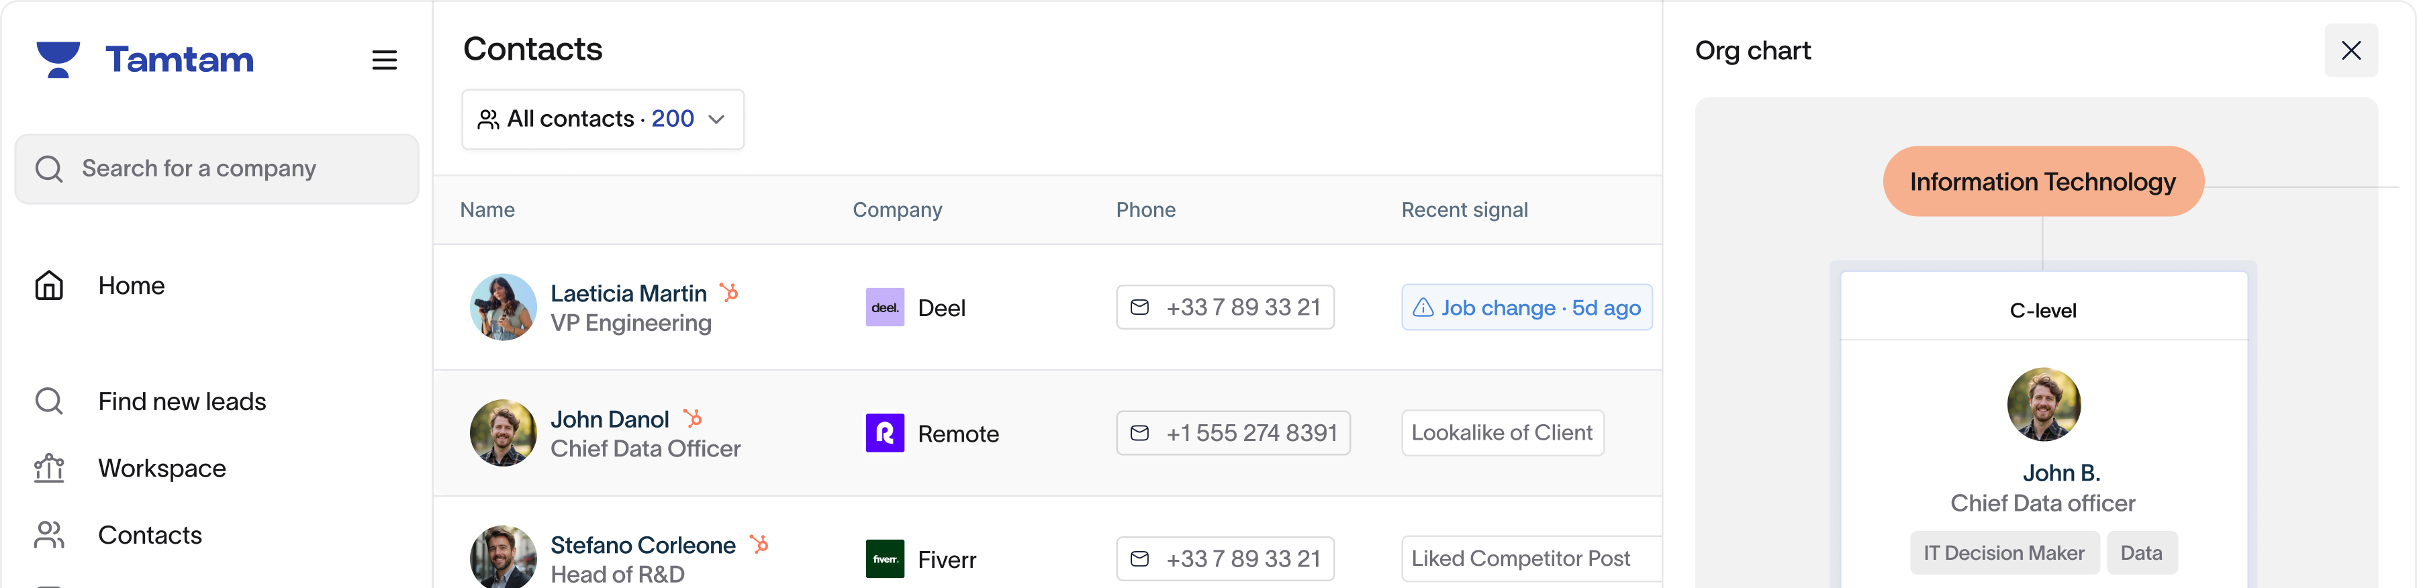2417x588 pixels.
Task: Open Workspace from the sidebar
Action: [x=161, y=468]
